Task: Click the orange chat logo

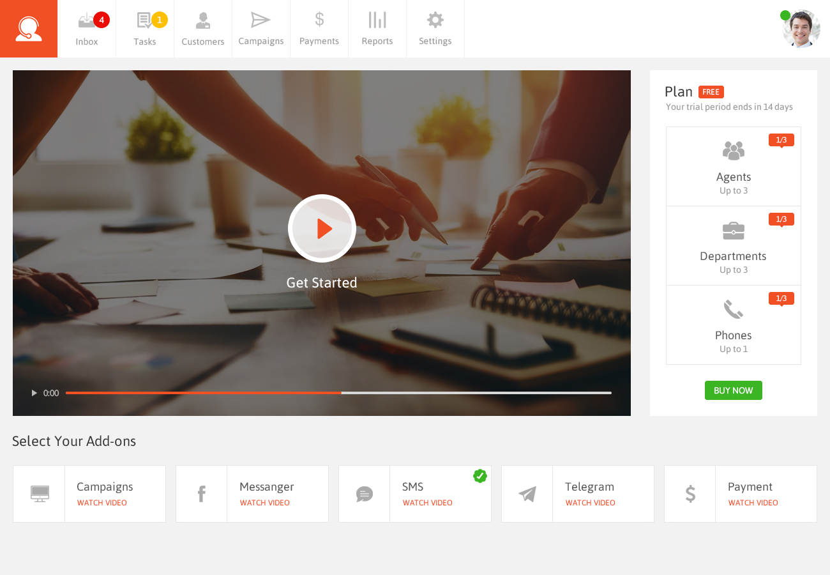Action: 28,28
